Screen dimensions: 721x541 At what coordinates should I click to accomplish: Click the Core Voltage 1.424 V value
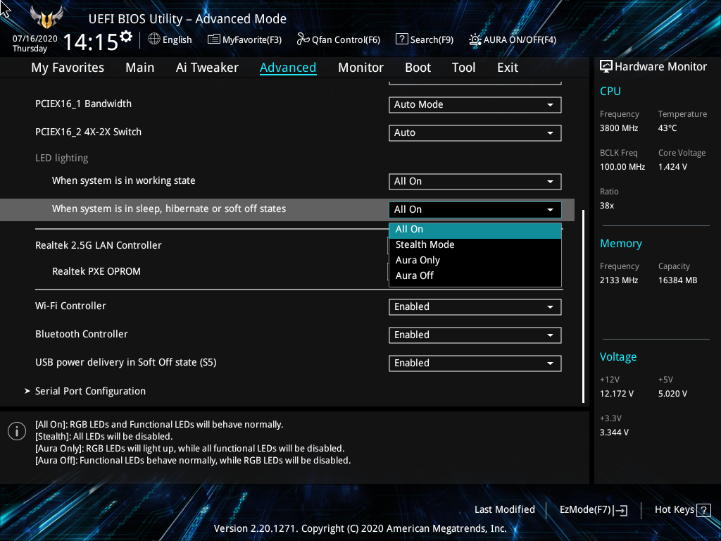[x=672, y=167]
